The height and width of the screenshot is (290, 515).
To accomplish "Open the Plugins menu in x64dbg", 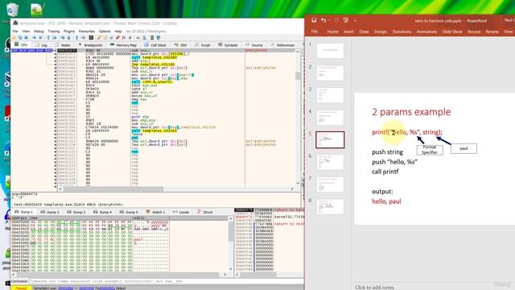I will [69, 31].
